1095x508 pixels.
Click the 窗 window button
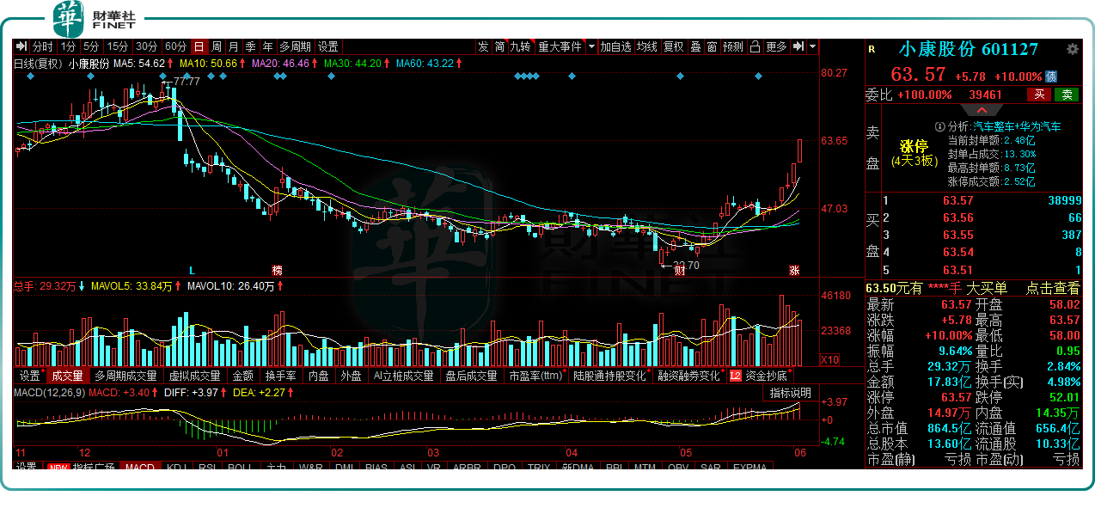[x=713, y=46]
